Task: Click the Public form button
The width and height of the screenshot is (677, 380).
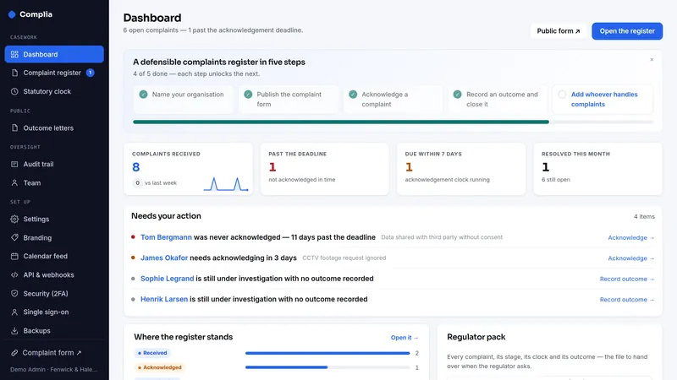Action: (559, 31)
